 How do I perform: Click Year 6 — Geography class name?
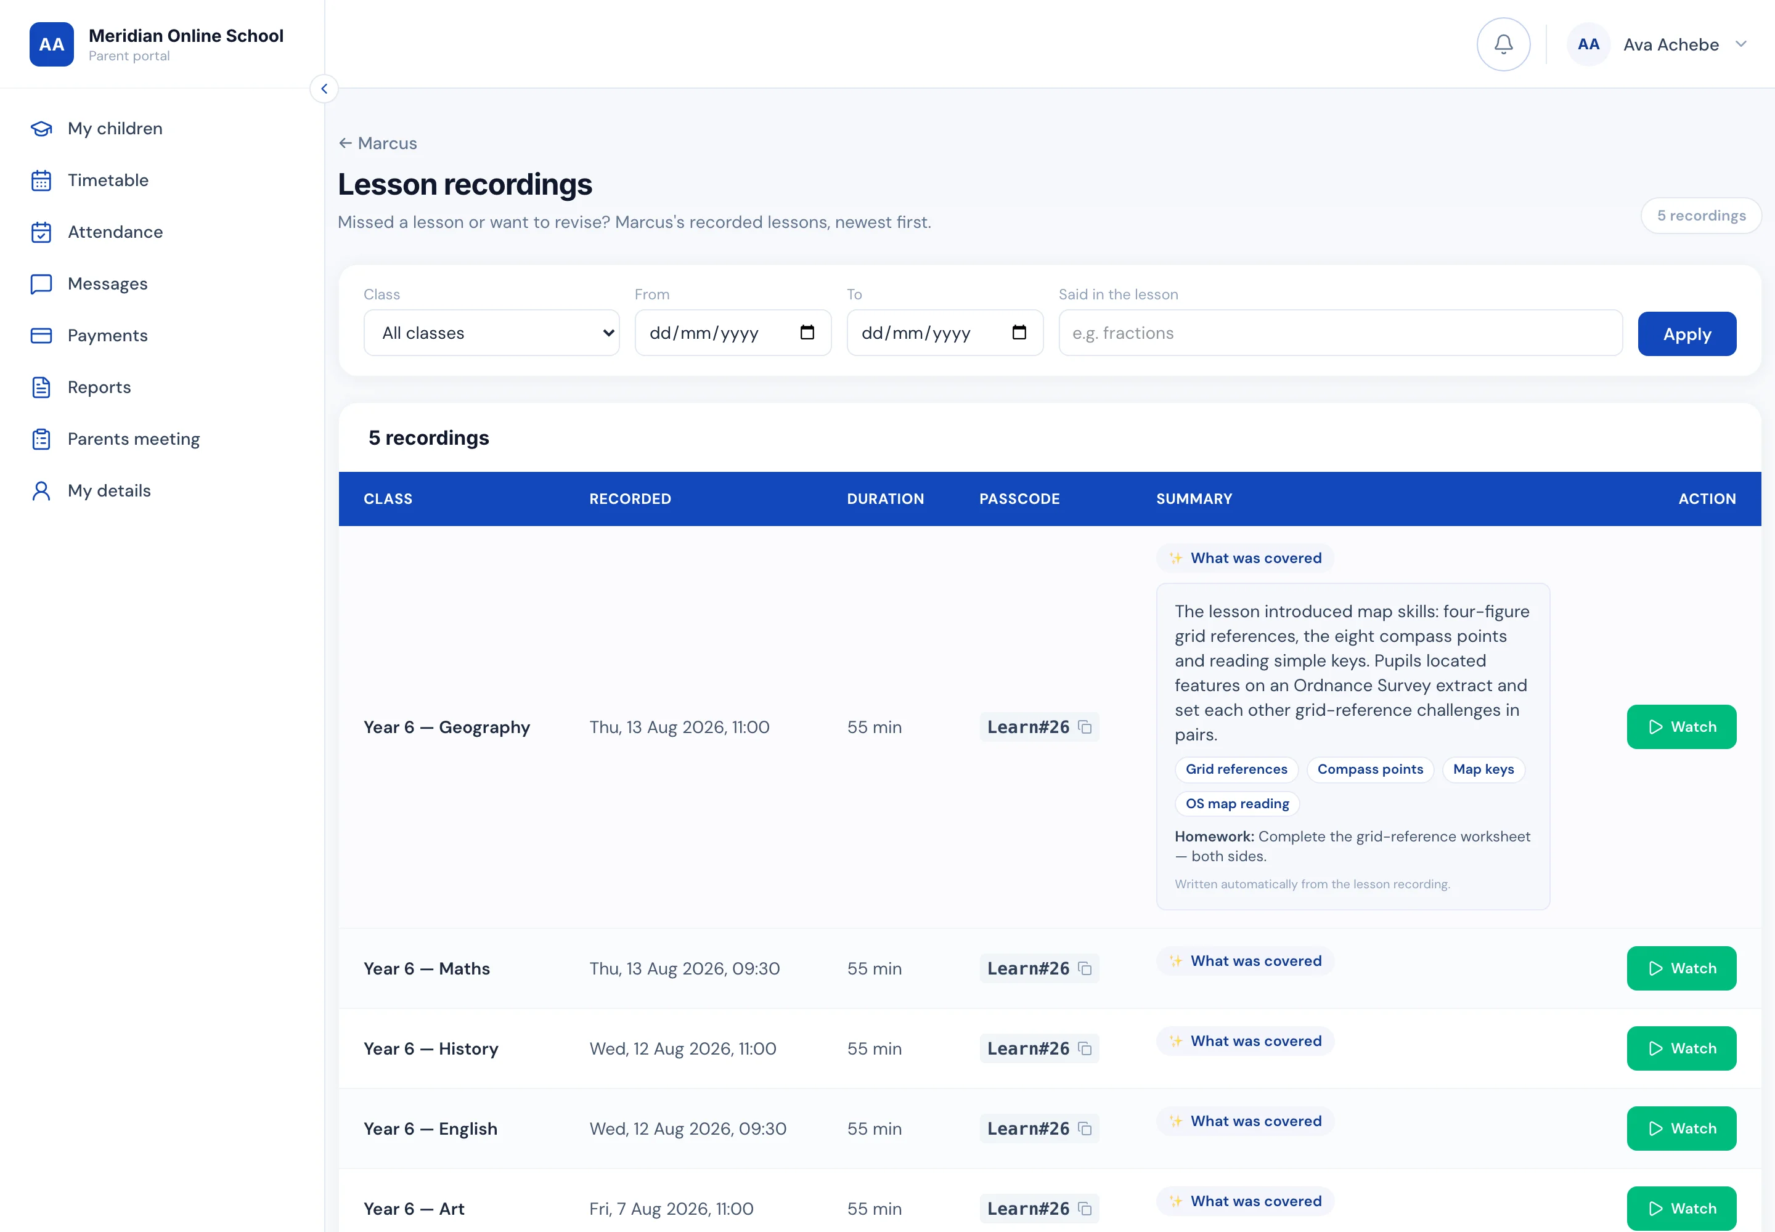tap(446, 727)
